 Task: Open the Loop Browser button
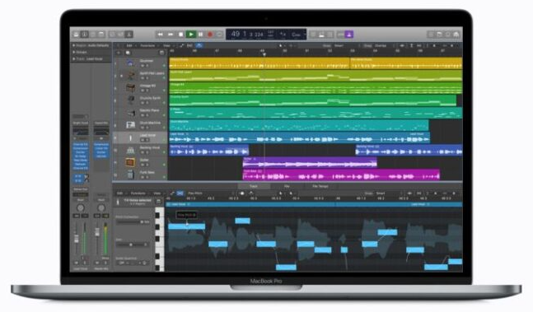click(448, 35)
